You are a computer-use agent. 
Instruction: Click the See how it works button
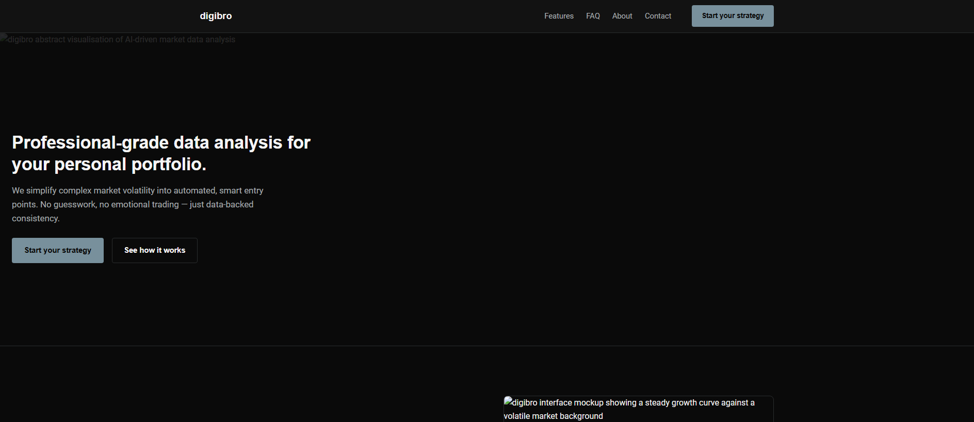[155, 250]
